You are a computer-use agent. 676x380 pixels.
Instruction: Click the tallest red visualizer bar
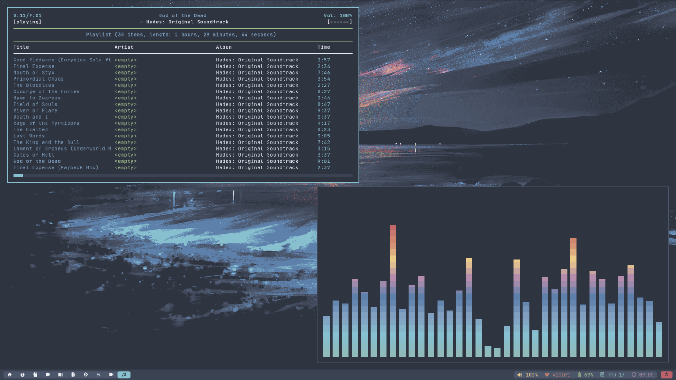(x=393, y=291)
